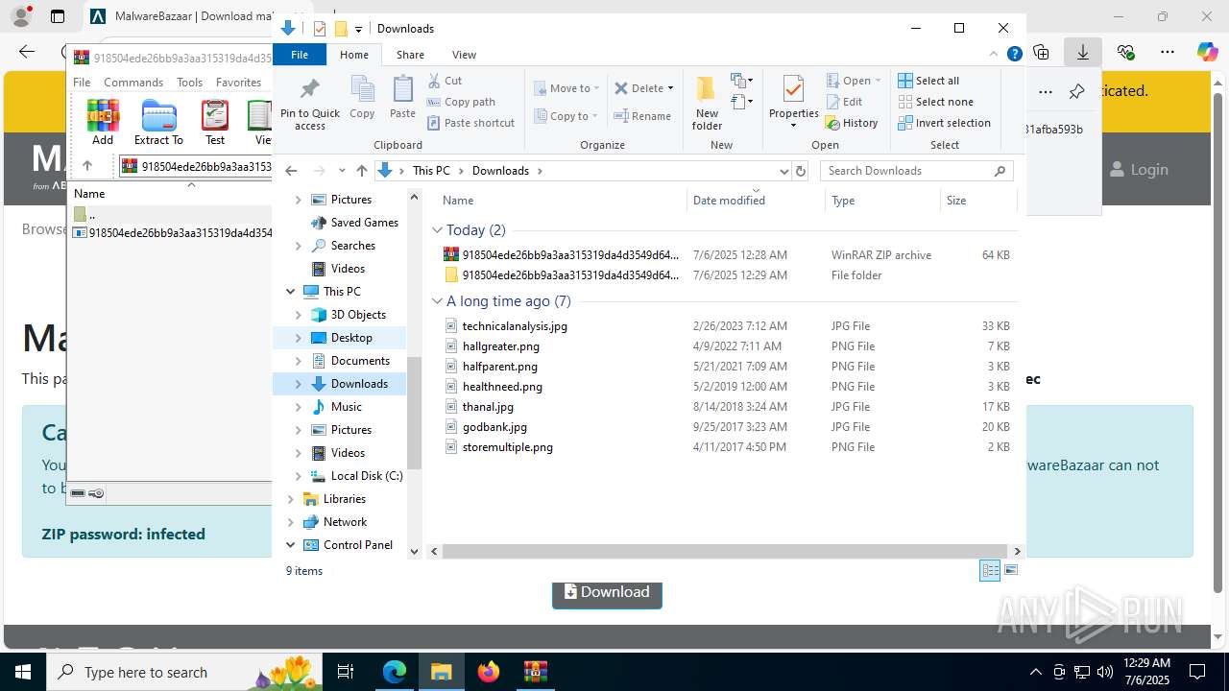
Task: Open Delete dropdown arrow
Action: [x=670, y=88]
